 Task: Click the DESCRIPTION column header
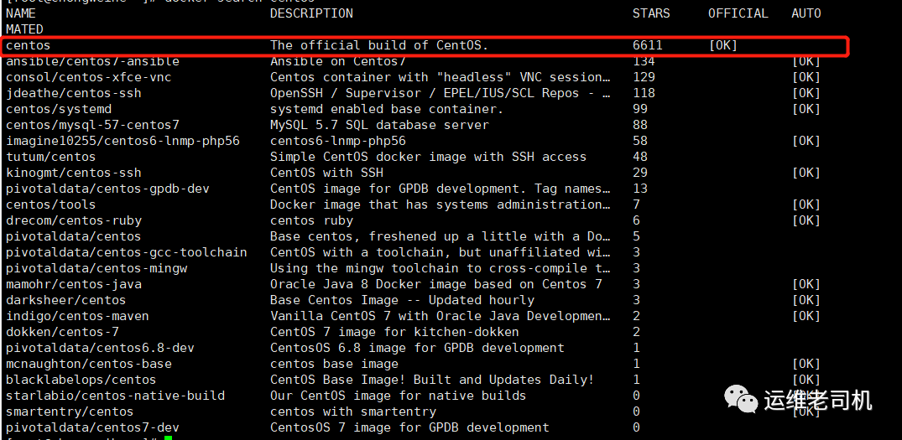(311, 13)
